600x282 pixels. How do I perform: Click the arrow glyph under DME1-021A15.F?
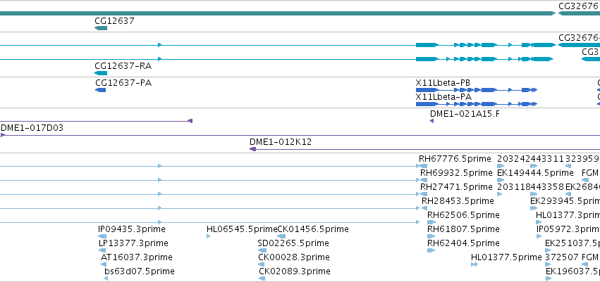[431, 121]
